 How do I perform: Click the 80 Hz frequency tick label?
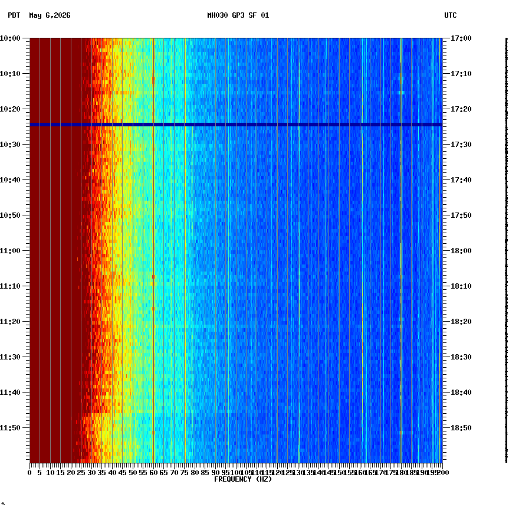pos(195,473)
